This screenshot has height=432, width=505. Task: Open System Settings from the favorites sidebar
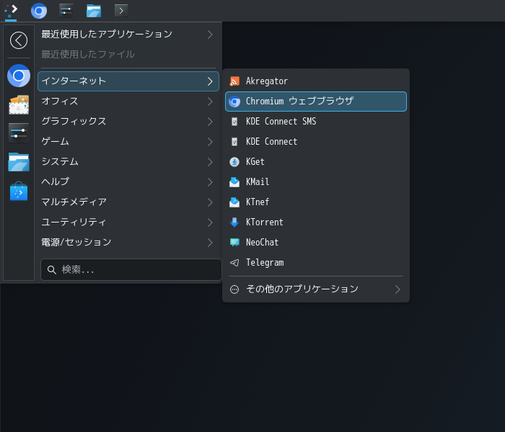(19, 133)
